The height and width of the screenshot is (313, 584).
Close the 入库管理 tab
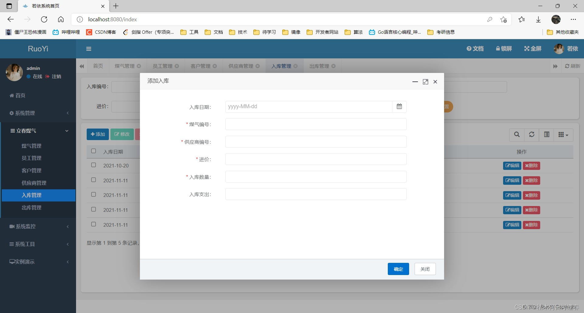(295, 66)
